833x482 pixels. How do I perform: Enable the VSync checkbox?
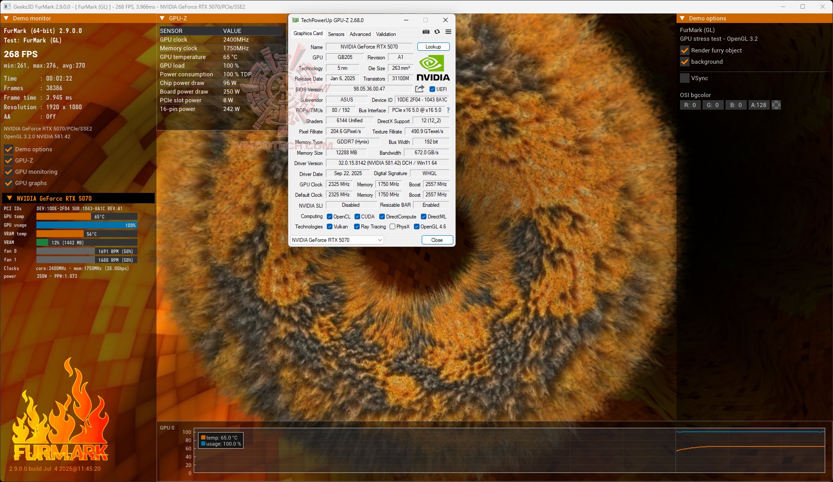[685, 78]
